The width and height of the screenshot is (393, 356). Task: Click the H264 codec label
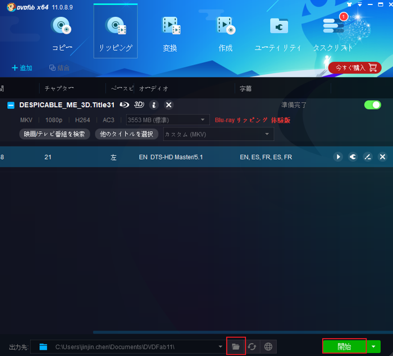click(x=83, y=120)
